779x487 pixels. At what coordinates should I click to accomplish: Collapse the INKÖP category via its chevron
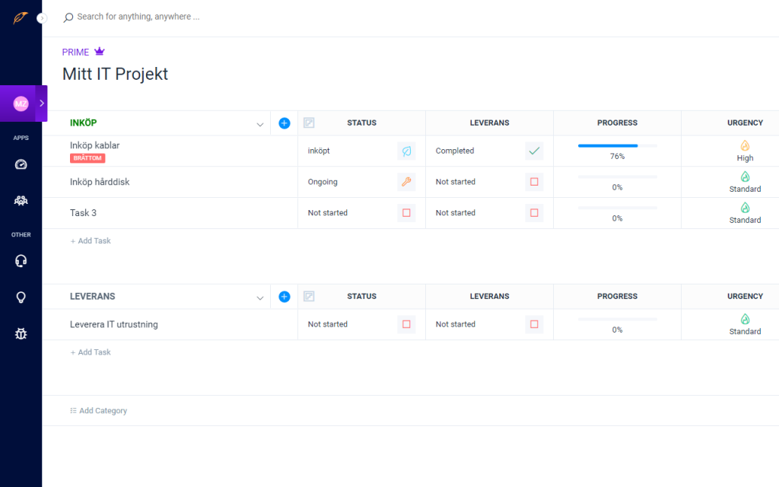click(260, 123)
